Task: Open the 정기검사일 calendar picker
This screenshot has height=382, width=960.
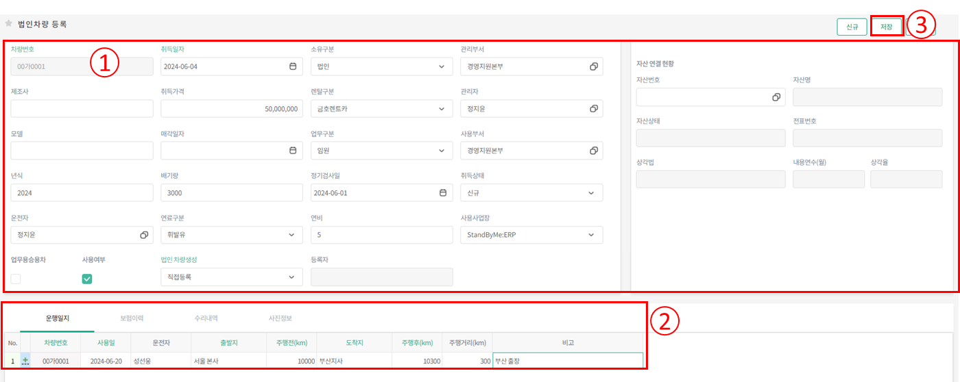Action: pos(443,193)
